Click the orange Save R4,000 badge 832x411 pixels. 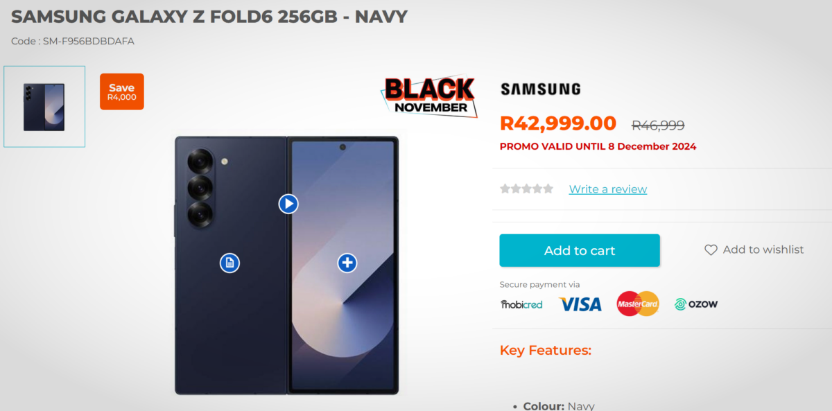click(x=122, y=91)
